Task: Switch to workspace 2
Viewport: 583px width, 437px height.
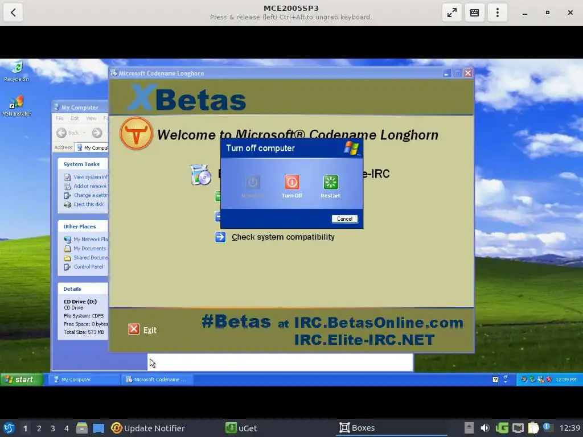Action: point(39,428)
